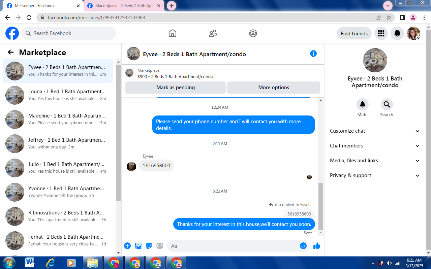This screenshot has width=431, height=269.
Task: Open conversation information icon
Action: pos(313,54)
